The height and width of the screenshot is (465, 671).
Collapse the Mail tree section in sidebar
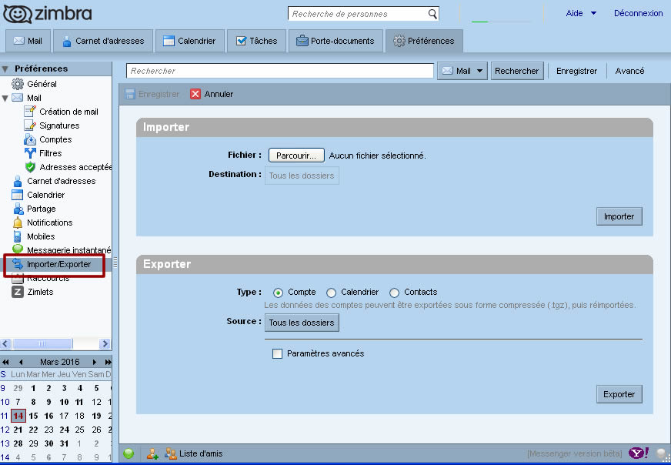(5, 99)
